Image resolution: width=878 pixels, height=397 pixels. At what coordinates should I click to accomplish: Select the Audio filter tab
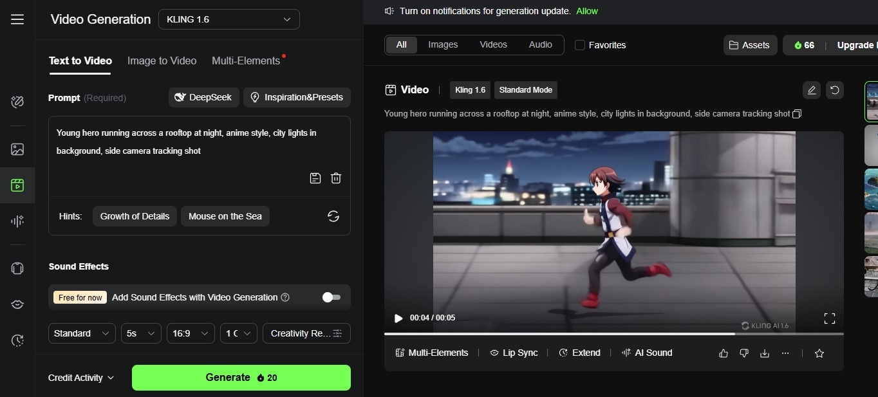(x=541, y=44)
